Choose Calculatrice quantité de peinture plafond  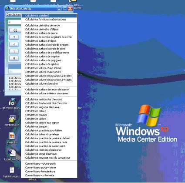49,138
